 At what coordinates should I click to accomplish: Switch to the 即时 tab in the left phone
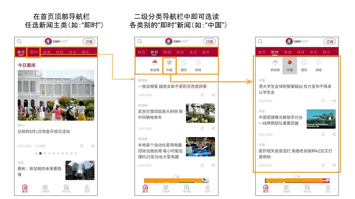click(x=34, y=52)
